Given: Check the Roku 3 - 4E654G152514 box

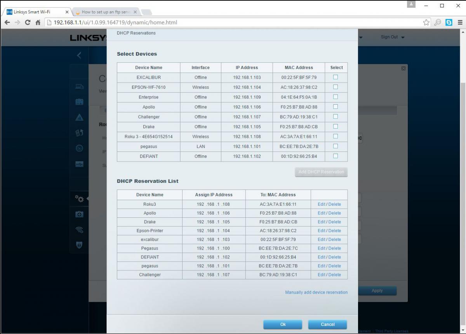Looking at the screenshot, I should [x=336, y=136].
